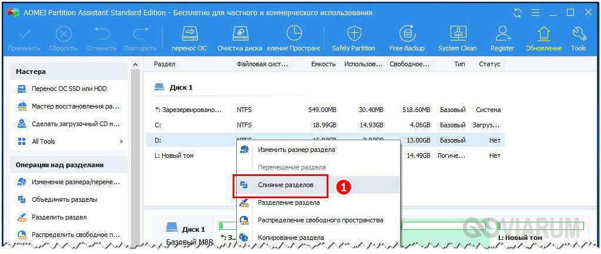
Task: Refresh using the title bar reload icon
Action: point(517,12)
